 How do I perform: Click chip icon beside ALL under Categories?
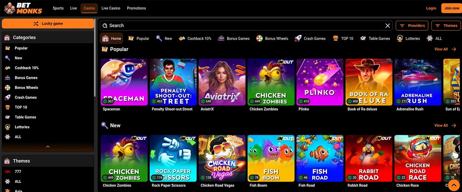point(8,137)
